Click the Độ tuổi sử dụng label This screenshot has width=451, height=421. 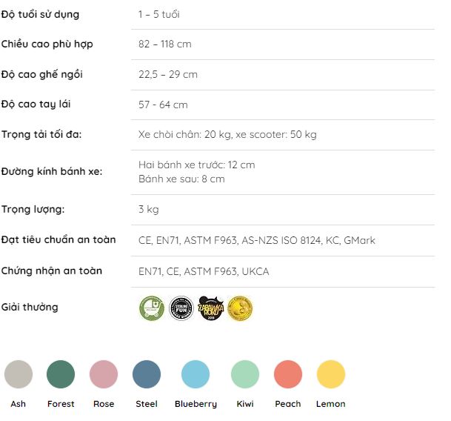tap(40, 14)
